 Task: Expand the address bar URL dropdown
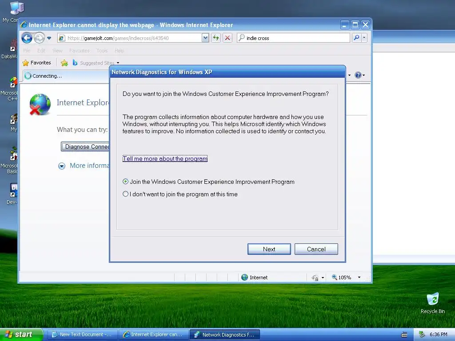[205, 38]
